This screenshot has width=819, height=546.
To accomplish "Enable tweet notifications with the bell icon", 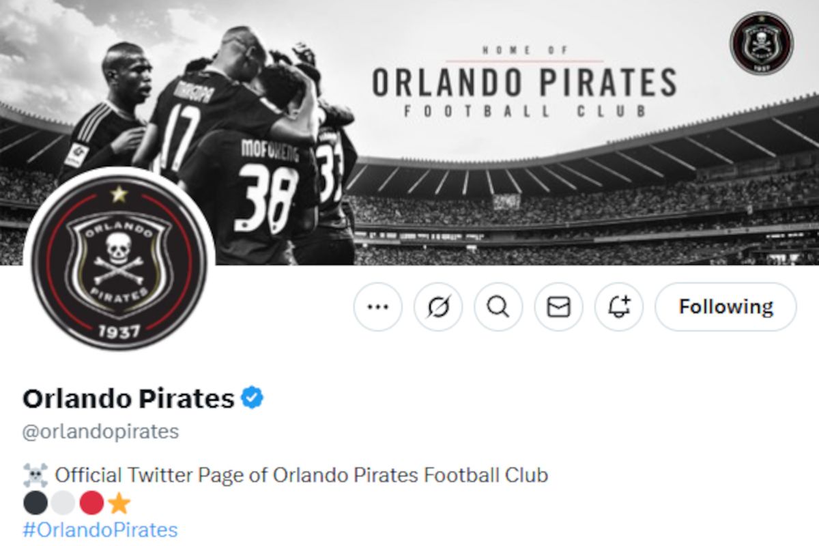I will [618, 307].
